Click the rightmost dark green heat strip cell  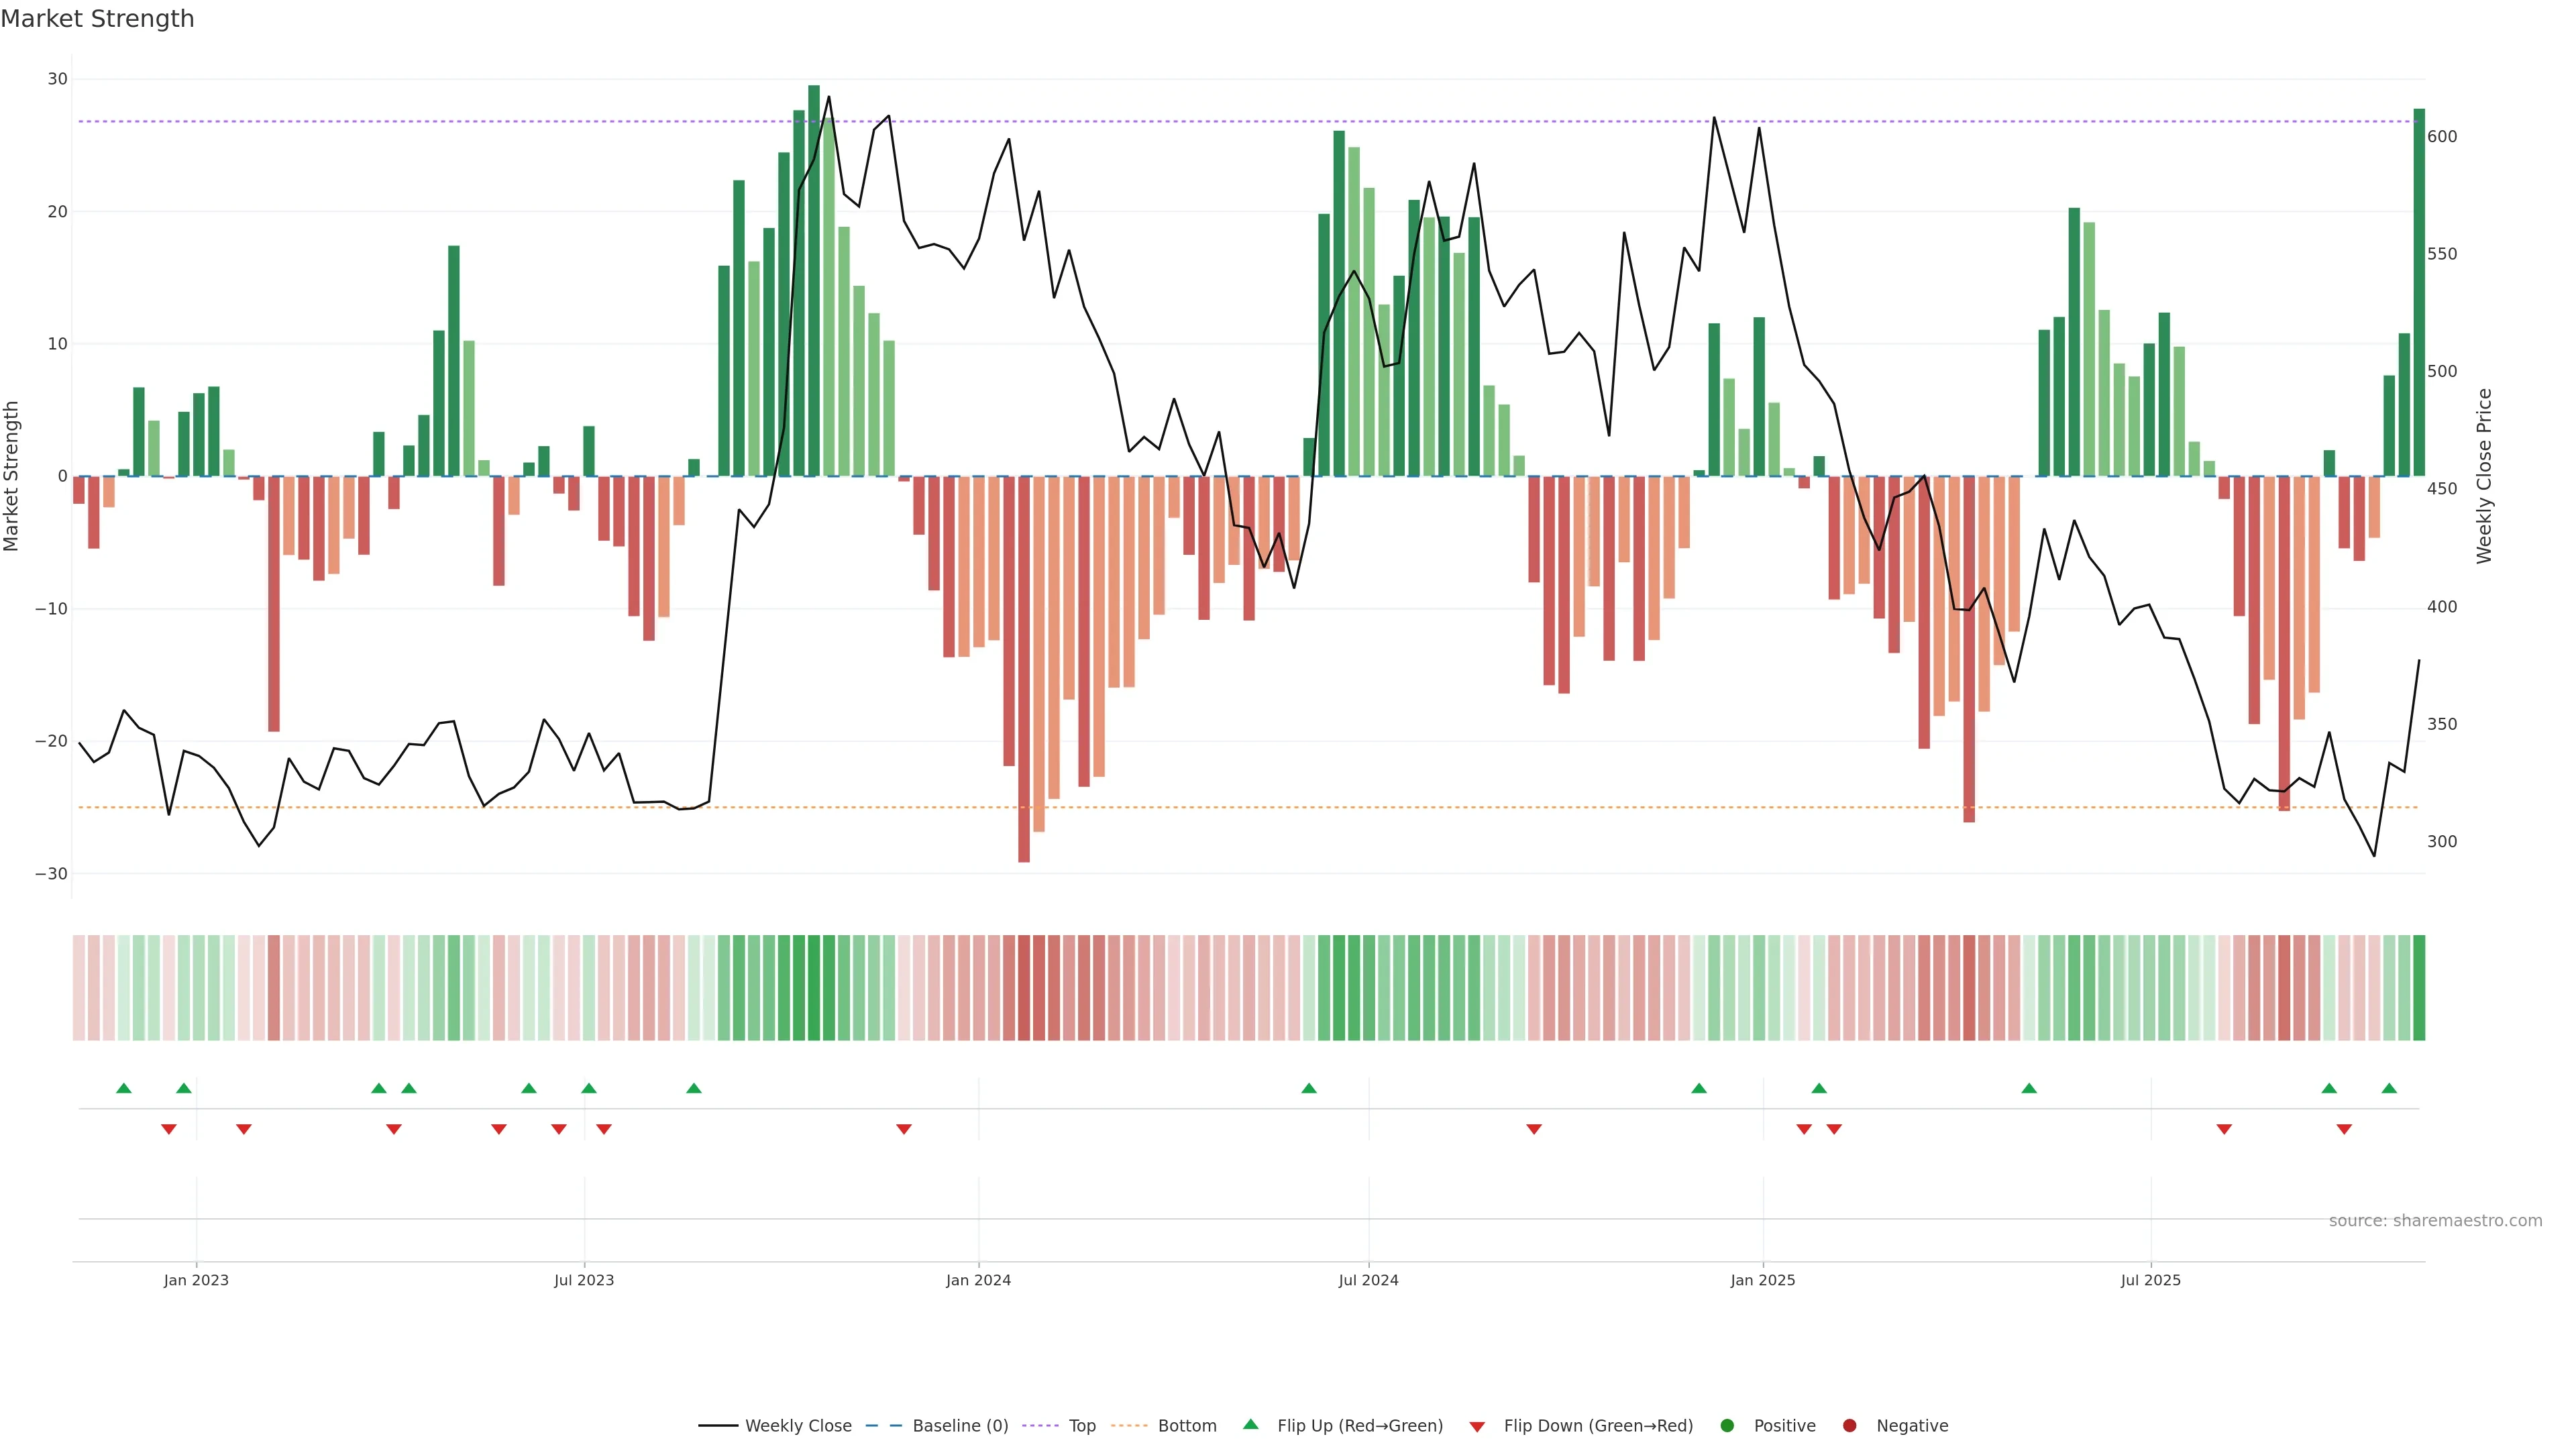tap(2419, 987)
